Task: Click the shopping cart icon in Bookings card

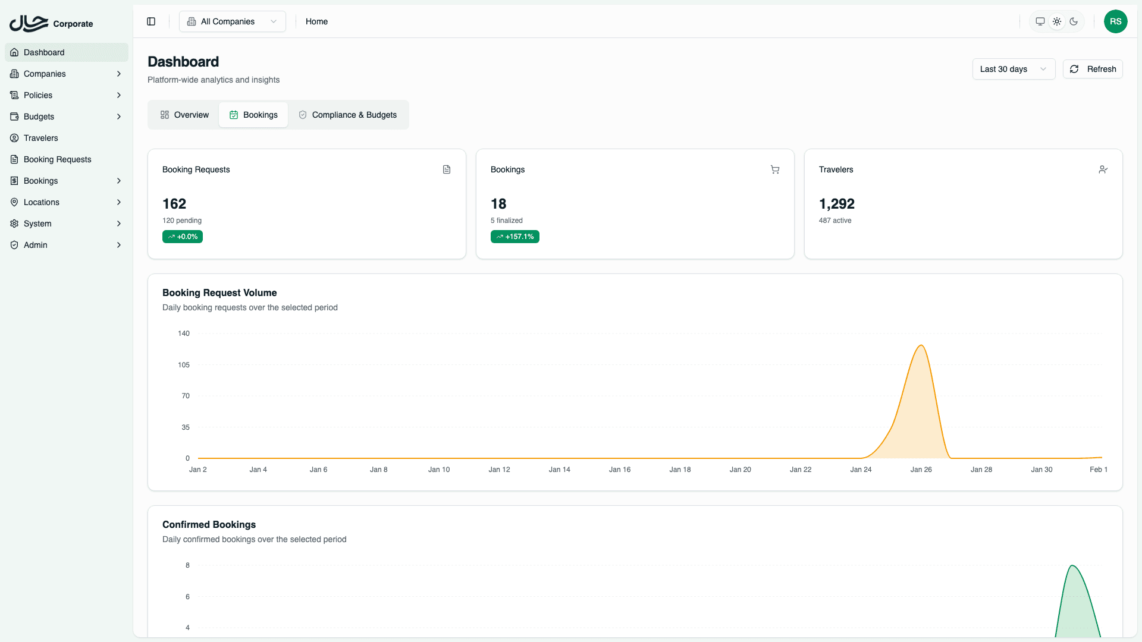Action: click(x=774, y=169)
